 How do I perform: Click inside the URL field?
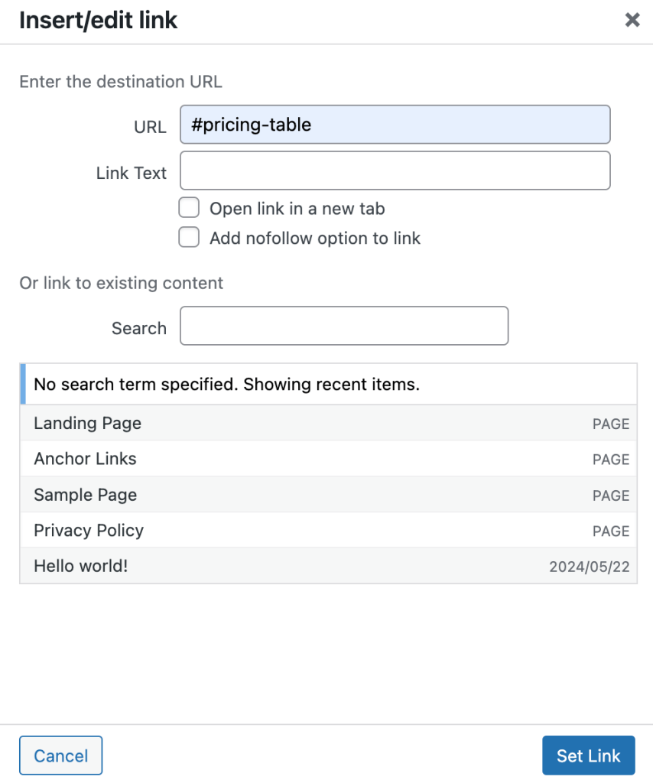point(395,124)
